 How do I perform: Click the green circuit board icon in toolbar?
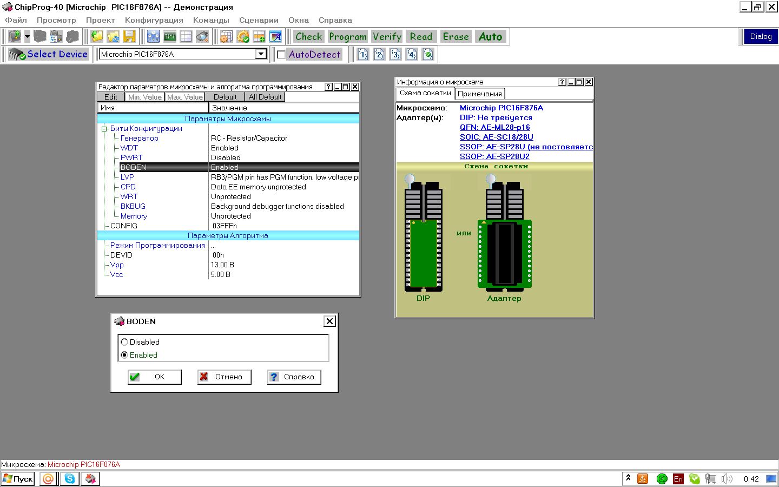[x=170, y=37]
